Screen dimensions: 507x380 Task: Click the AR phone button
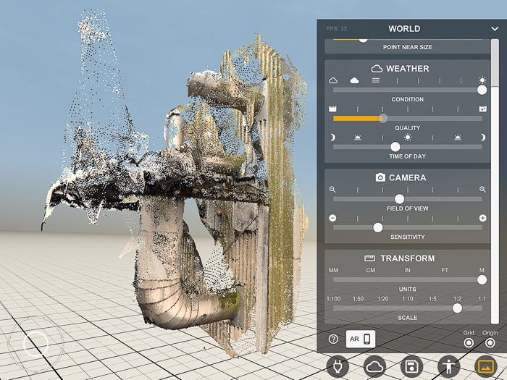point(361,339)
